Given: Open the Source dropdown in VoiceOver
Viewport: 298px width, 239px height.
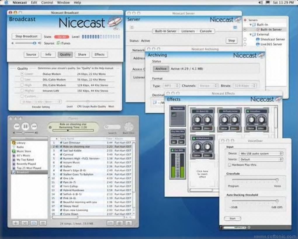Looking at the screenshot, I should (x=261, y=159).
